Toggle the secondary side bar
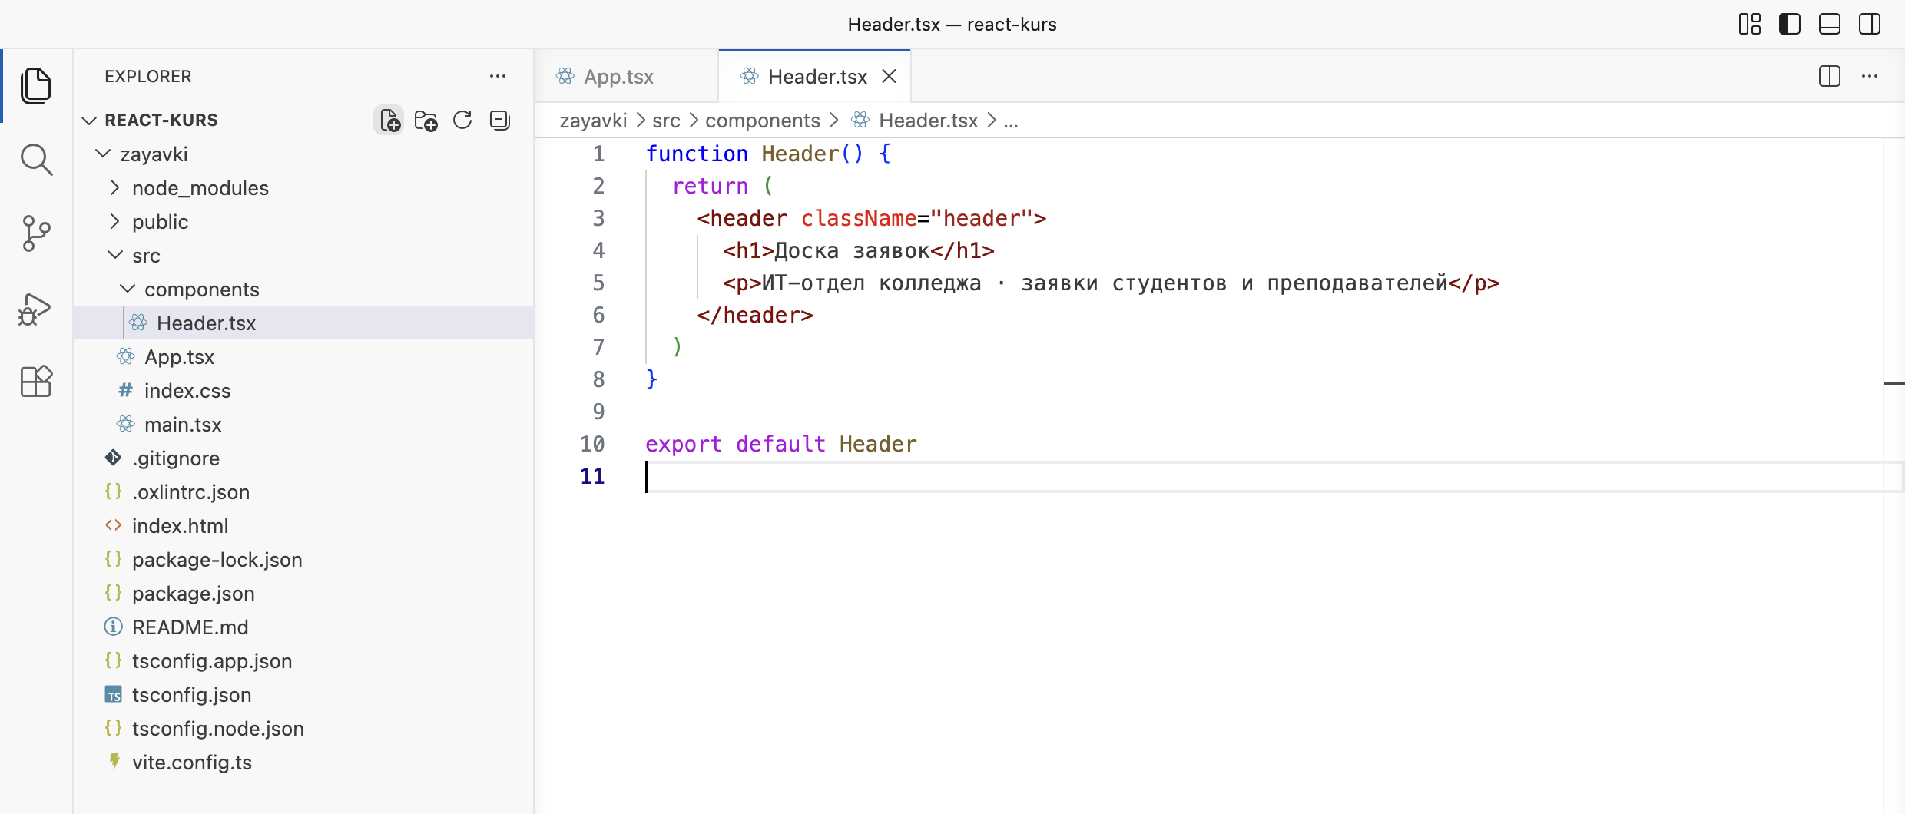Image resolution: width=1905 pixels, height=814 pixels. [x=1870, y=24]
